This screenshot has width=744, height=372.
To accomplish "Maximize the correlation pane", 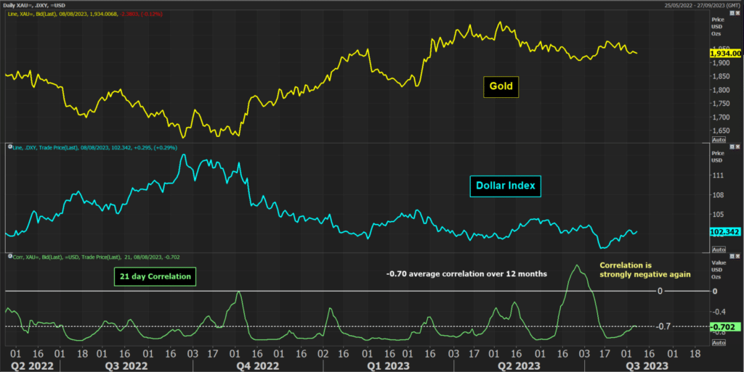I will [732, 256].
